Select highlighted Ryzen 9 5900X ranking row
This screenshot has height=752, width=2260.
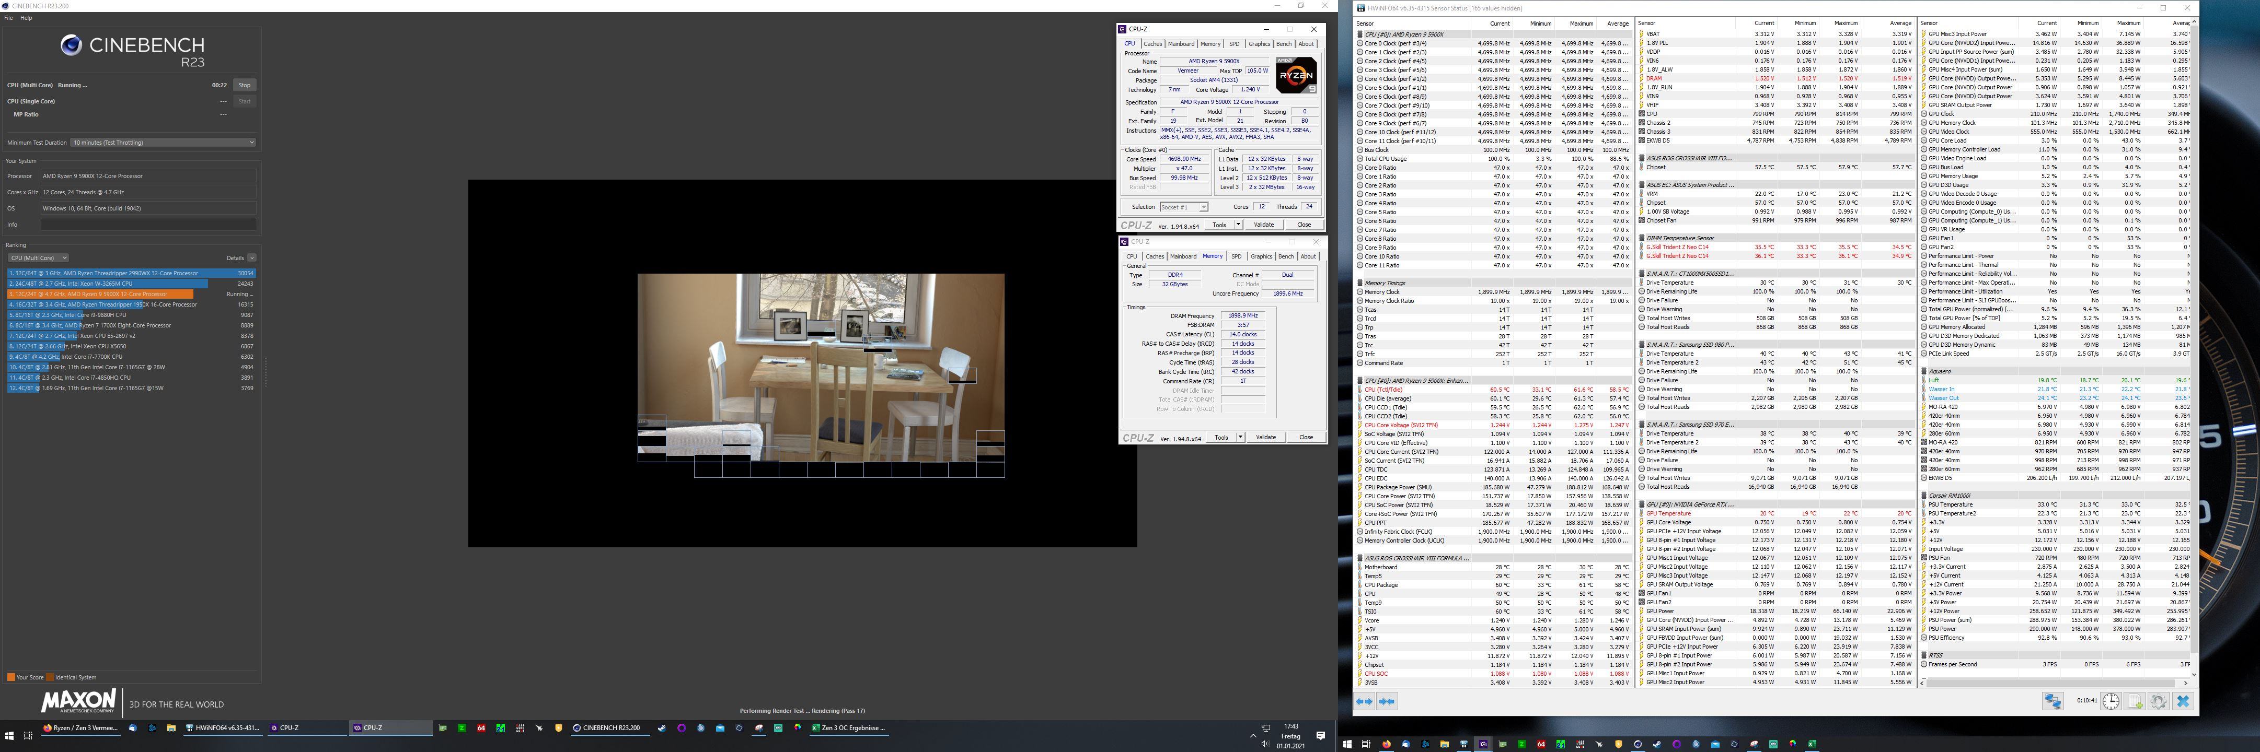[132, 295]
